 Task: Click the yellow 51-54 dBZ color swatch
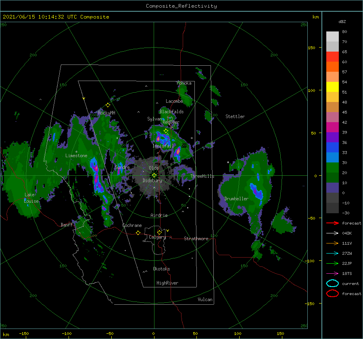coord(332,87)
